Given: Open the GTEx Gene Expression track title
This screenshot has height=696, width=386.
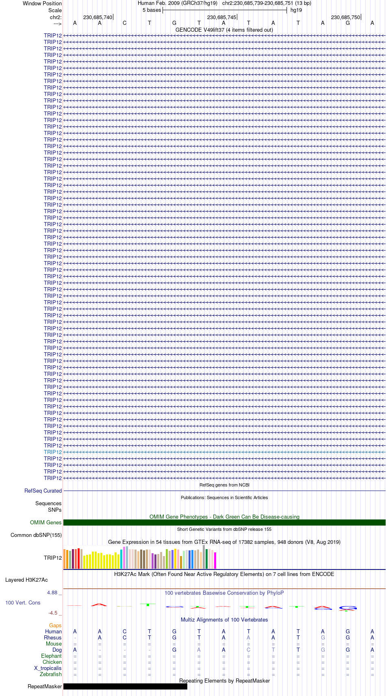Looking at the screenshot, I should [224, 542].
